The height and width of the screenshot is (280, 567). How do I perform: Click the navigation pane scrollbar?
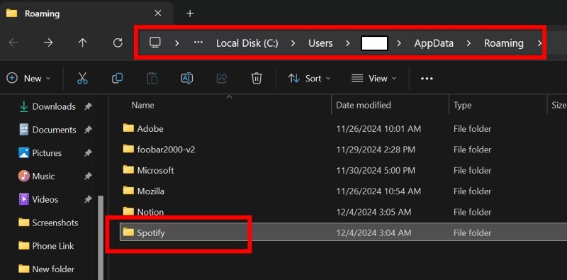coord(101,237)
